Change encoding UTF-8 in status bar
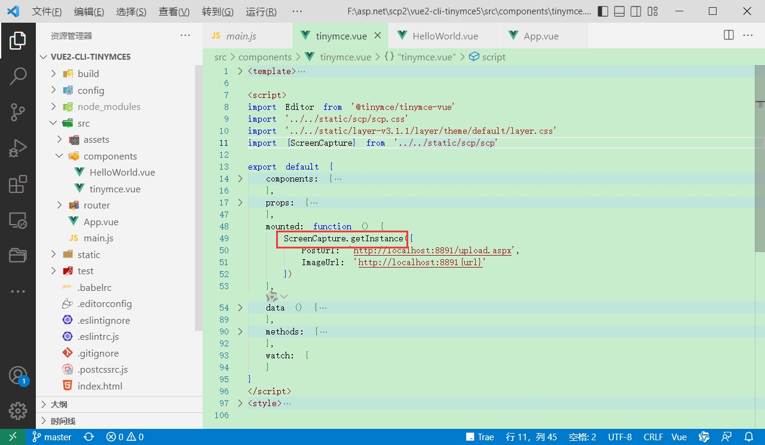Image resolution: width=765 pixels, height=445 pixels. (620, 437)
